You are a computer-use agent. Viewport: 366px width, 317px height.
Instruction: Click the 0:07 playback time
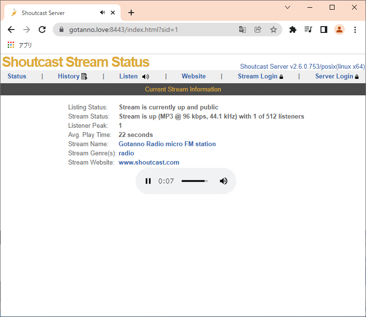(x=166, y=181)
